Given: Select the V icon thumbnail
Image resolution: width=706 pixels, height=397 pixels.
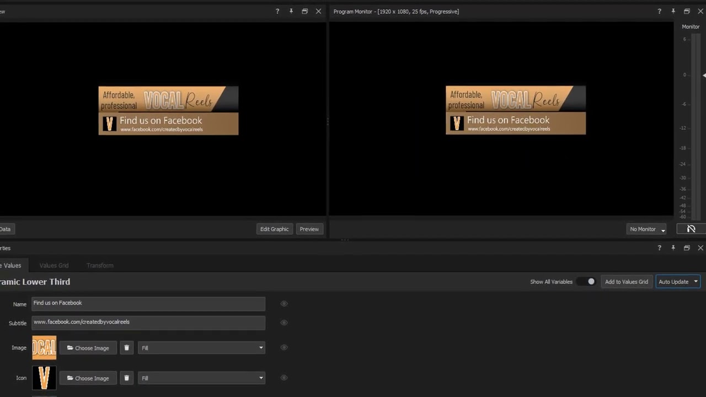Looking at the screenshot, I should [44, 378].
